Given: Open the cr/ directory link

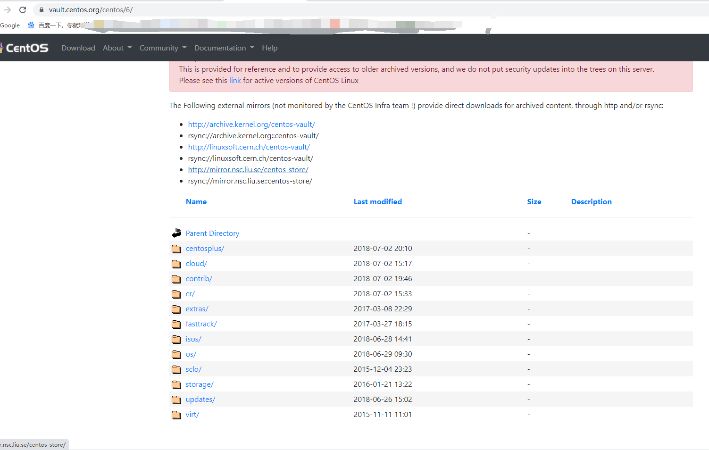Looking at the screenshot, I should [x=190, y=293].
